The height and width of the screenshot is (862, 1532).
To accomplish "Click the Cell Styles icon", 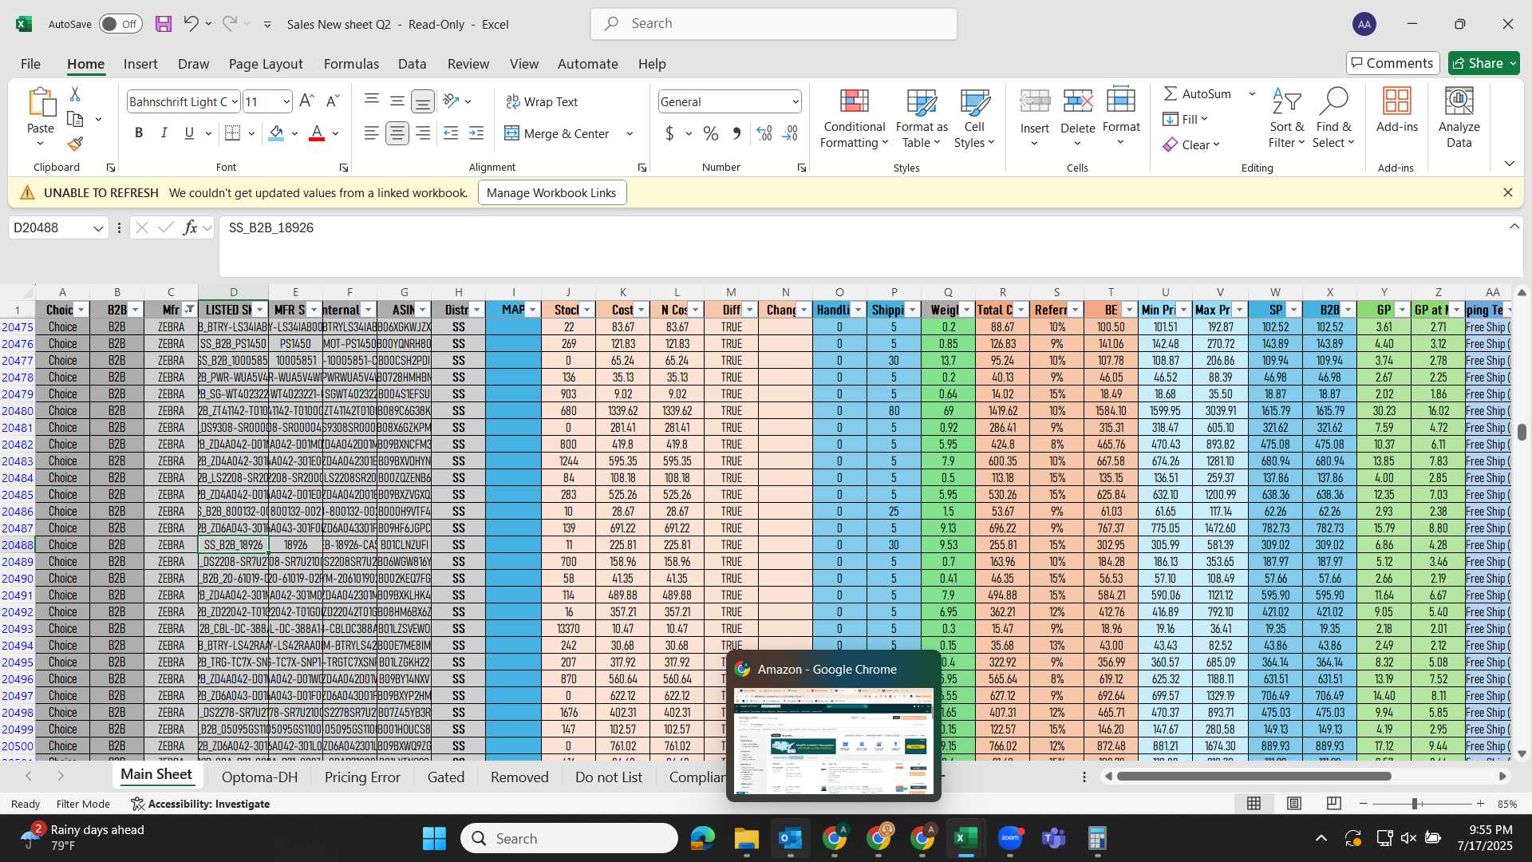I will click(974, 101).
